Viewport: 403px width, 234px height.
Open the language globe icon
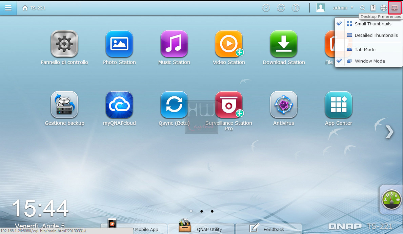click(383, 8)
